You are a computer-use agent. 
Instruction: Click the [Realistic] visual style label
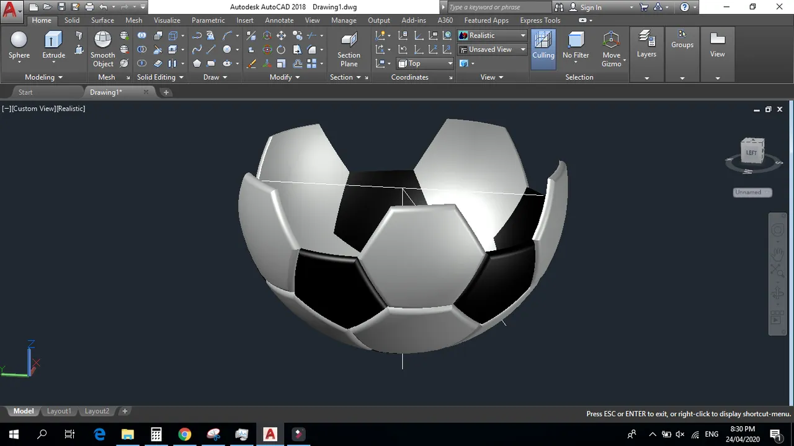pyautogui.click(x=71, y=108)
